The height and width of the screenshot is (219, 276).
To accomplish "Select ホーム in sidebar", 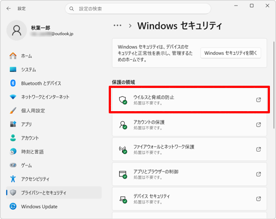I will pos(54,56).
